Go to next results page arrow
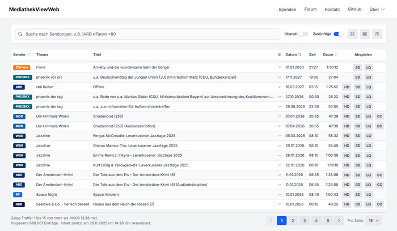Viewport: 397px width, 231px height. [x=339, y=220]
